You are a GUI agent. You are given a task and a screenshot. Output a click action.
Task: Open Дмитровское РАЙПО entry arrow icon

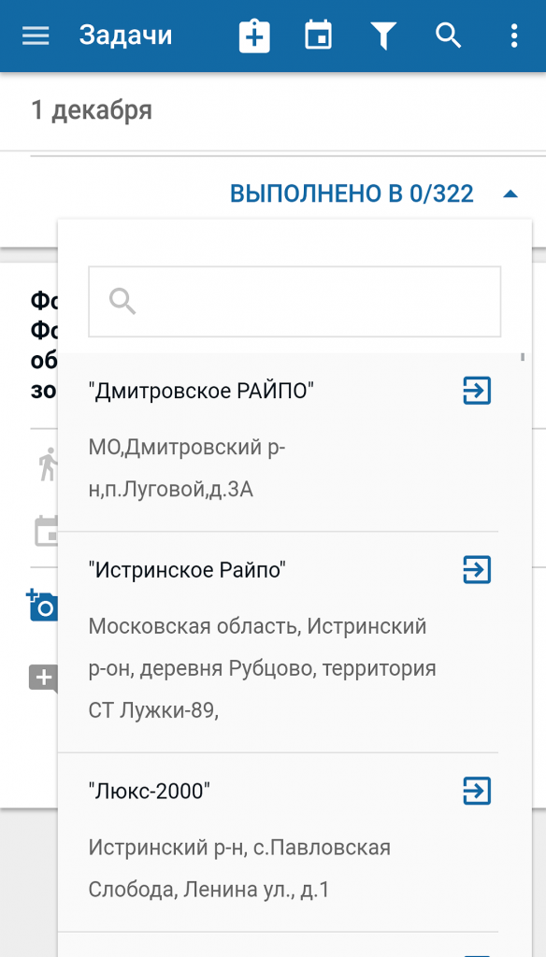click(x=477, y=390)
